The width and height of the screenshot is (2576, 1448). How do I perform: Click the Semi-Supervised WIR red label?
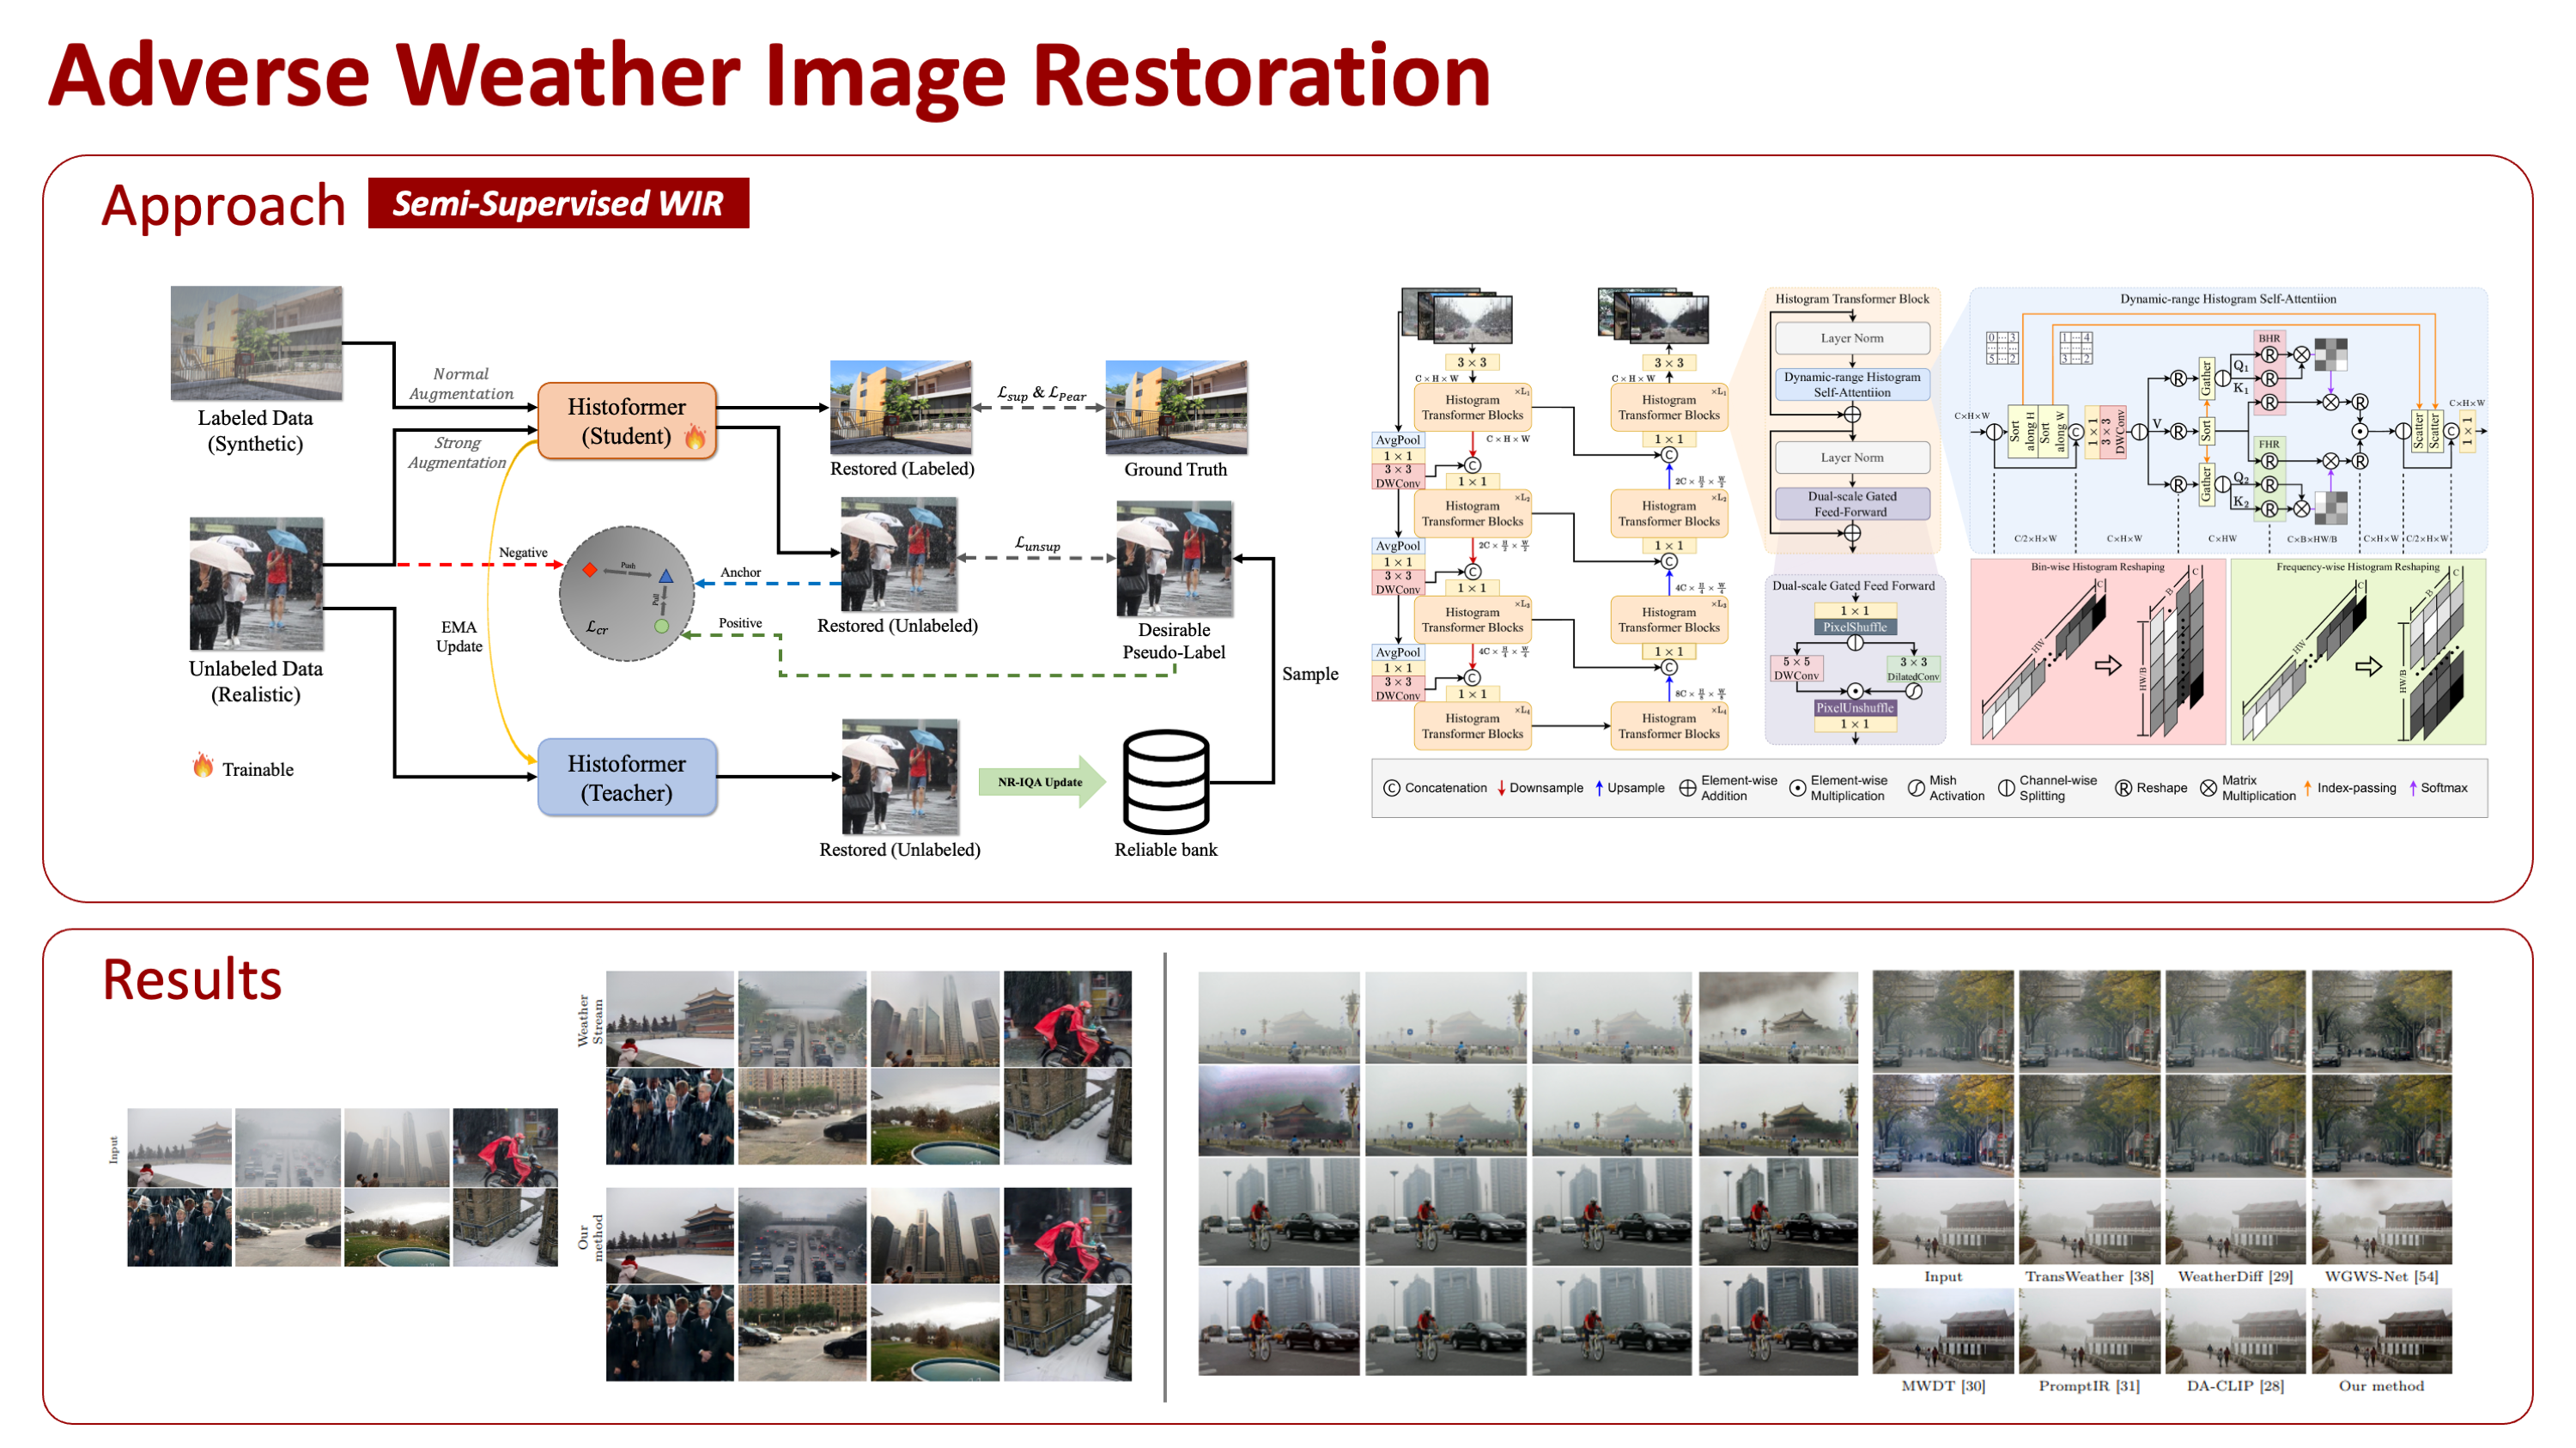click(558, 204)
